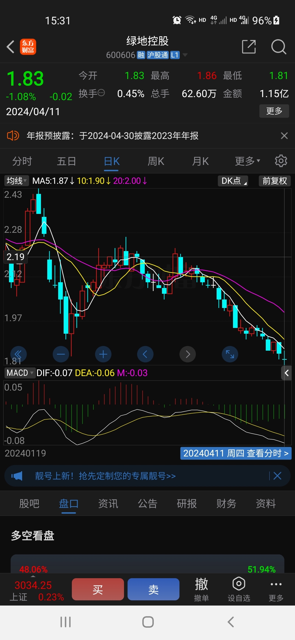This screenshot has height=640, width=295.
Task: Tap 设自选 add to watchlist icon
Action: [x=239, y=589]
